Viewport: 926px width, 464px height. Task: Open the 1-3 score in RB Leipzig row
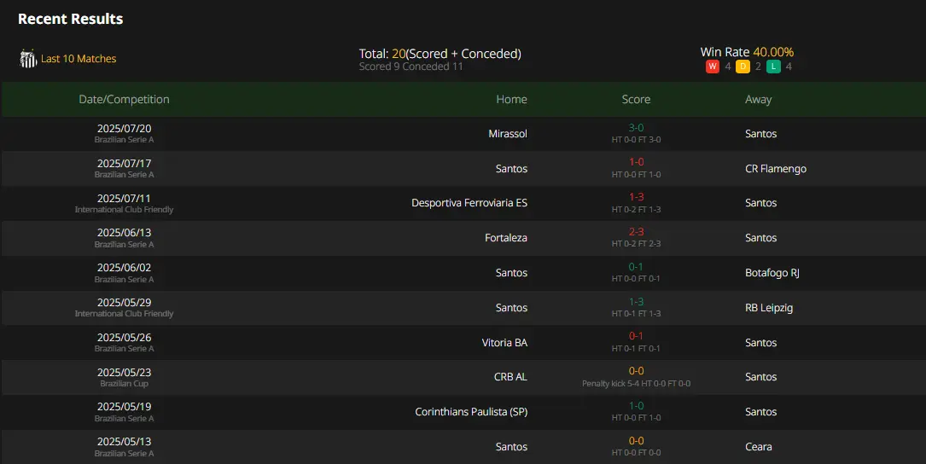point(636,302)
